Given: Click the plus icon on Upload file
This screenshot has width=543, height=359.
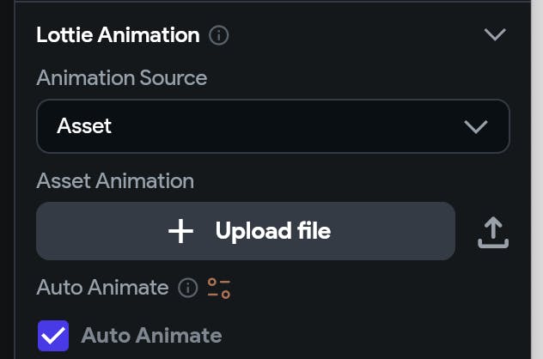Looking at the screenshot, I should pyautogui.click(x=180, y=231).
